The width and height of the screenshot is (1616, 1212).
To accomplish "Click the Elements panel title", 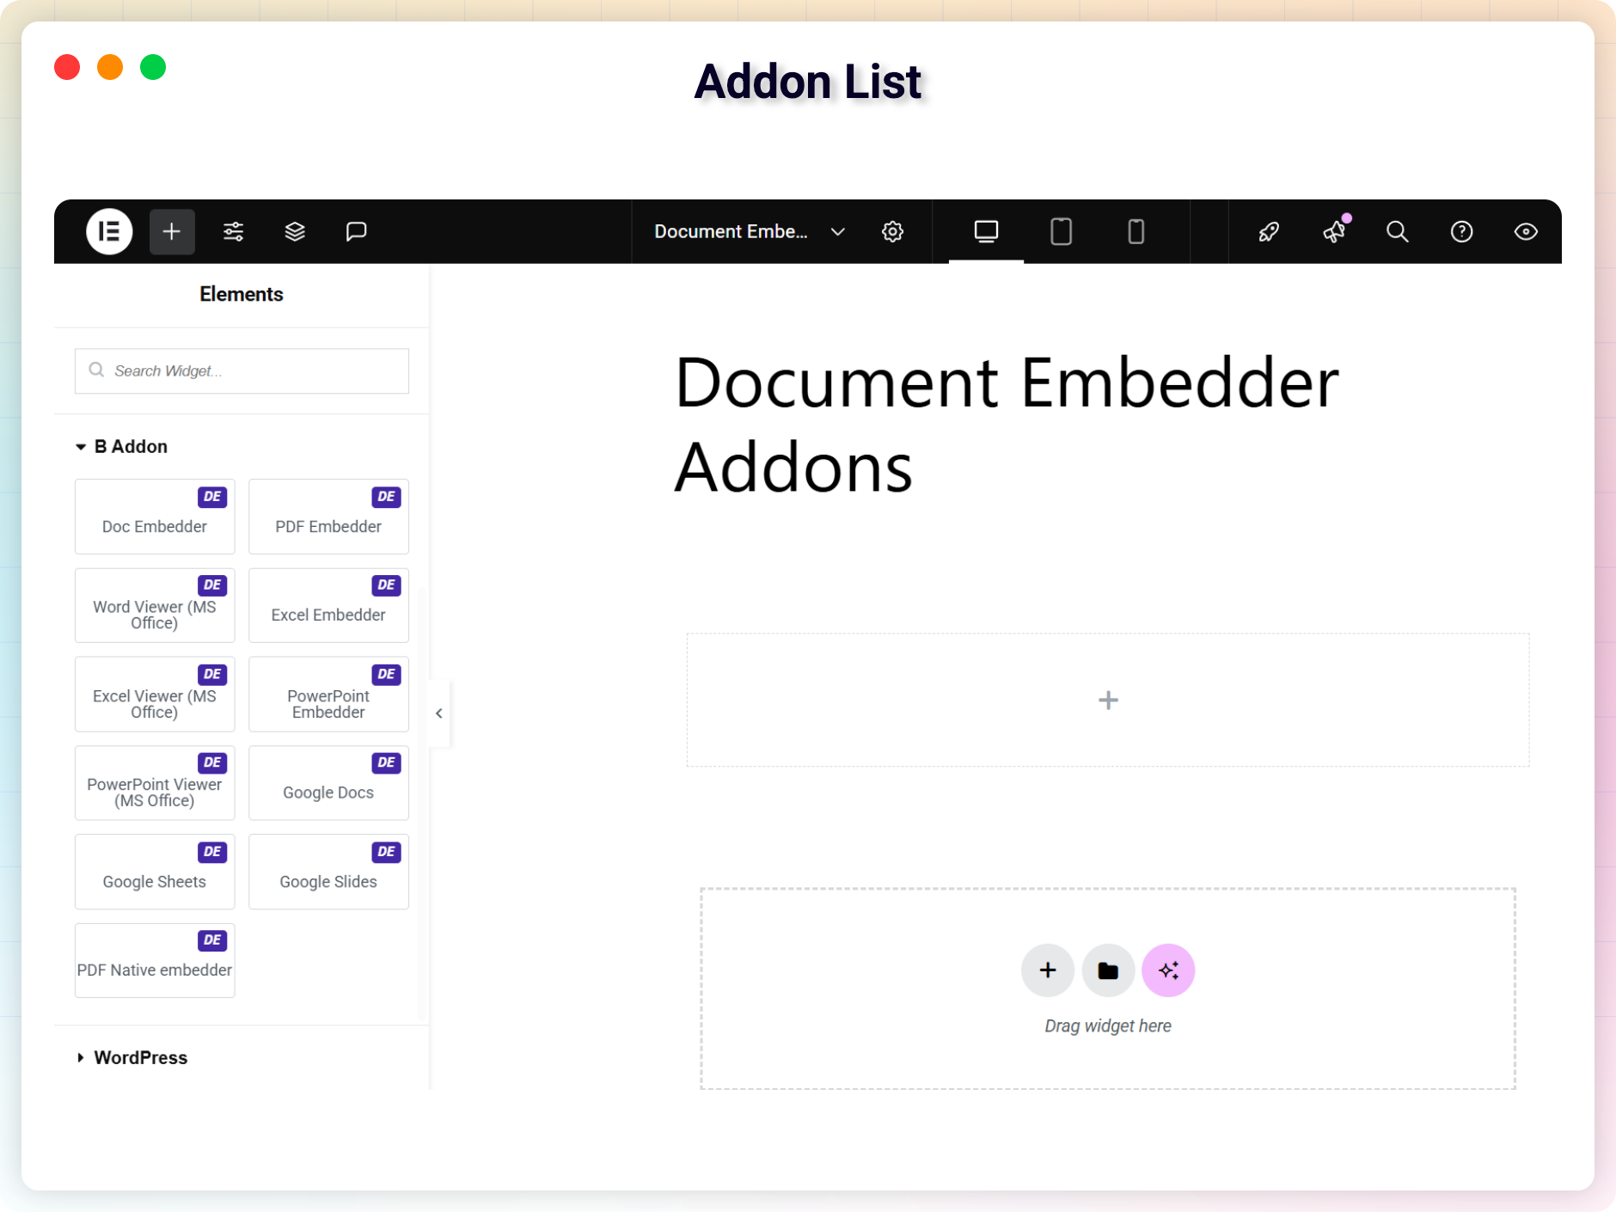I will [x=242, y=294].
